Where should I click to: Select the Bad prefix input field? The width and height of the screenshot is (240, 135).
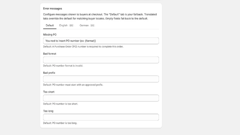[101, 79]
